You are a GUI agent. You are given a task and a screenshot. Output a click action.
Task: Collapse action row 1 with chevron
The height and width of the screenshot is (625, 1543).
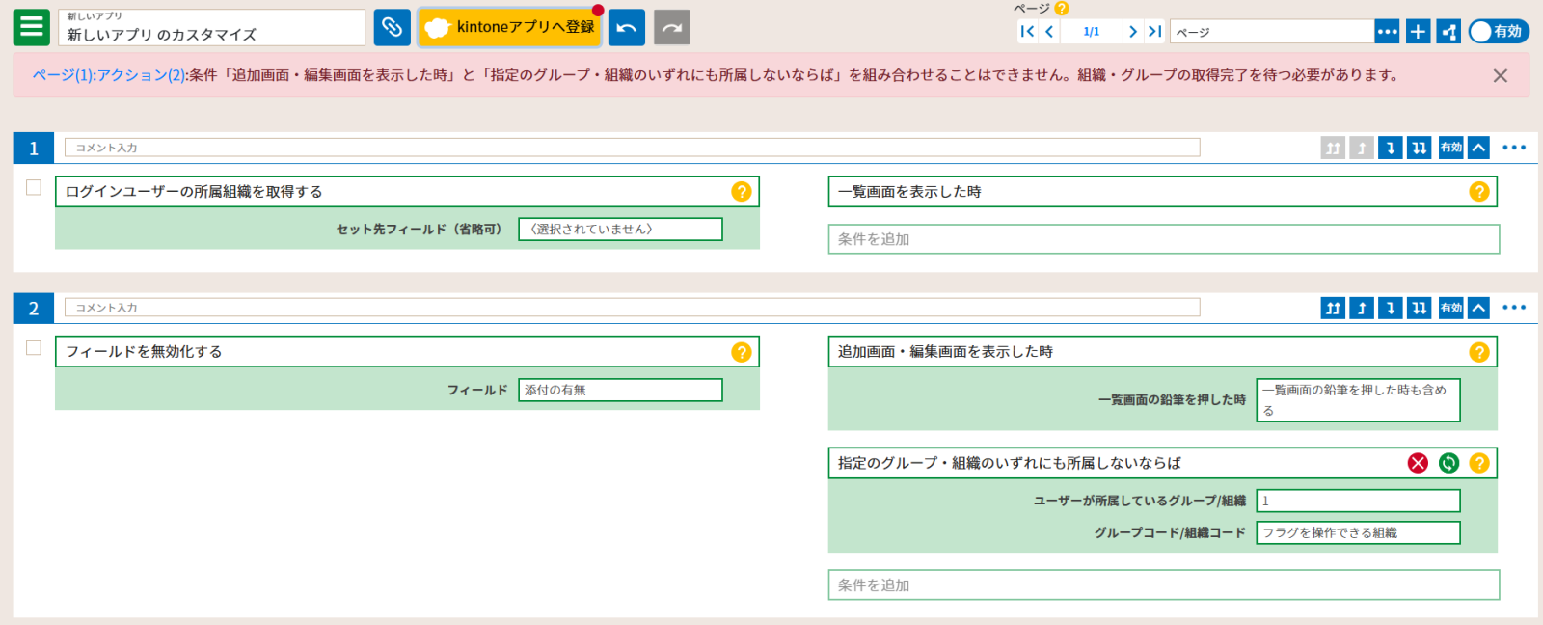[1478, 148]
